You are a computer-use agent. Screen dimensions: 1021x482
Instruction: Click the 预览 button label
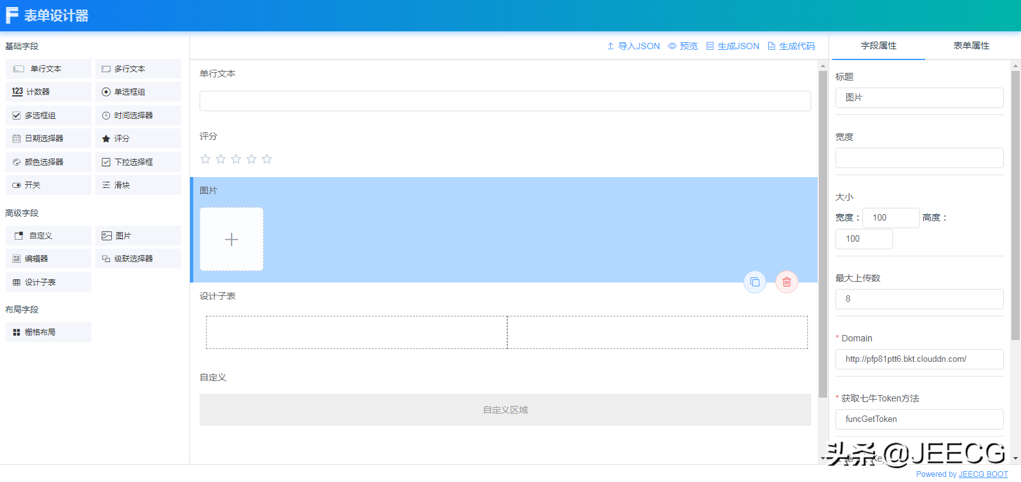689,46
